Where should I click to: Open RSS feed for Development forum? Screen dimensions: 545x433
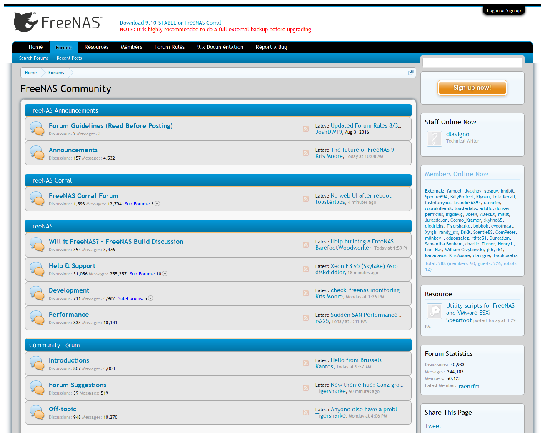306,293
